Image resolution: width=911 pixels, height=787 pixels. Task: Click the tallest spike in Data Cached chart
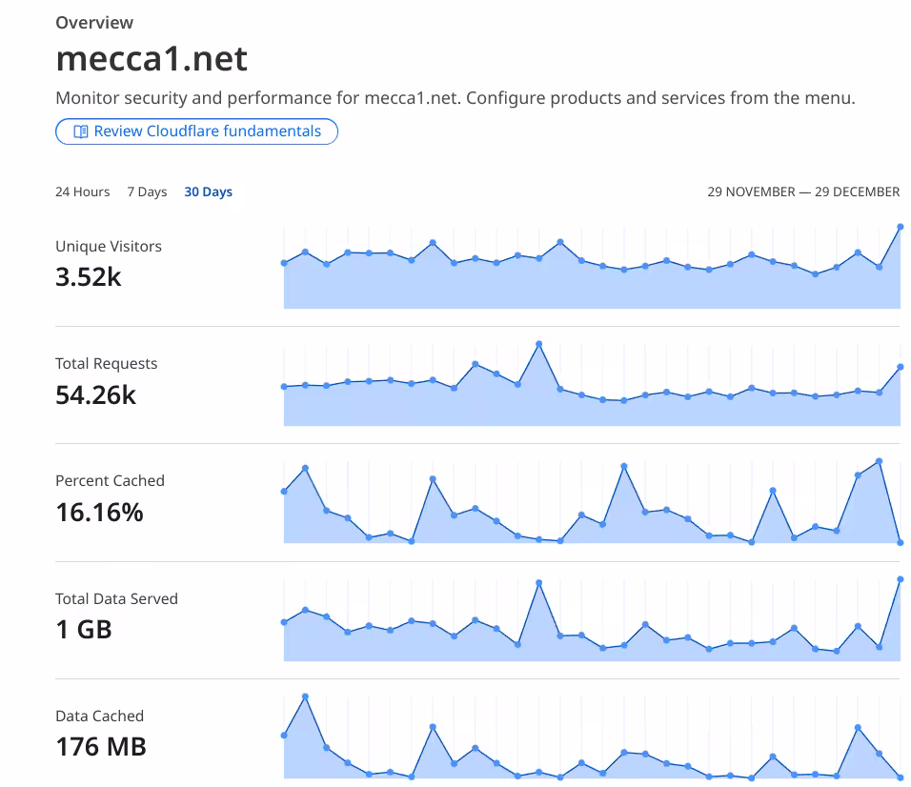pyautogui.click(x=306, y=696)
